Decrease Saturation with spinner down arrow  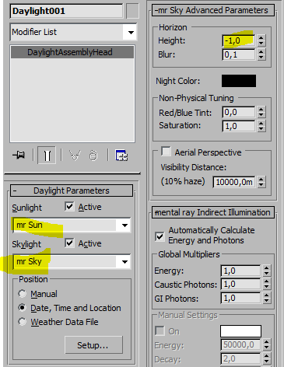click(x=261, y=129)
